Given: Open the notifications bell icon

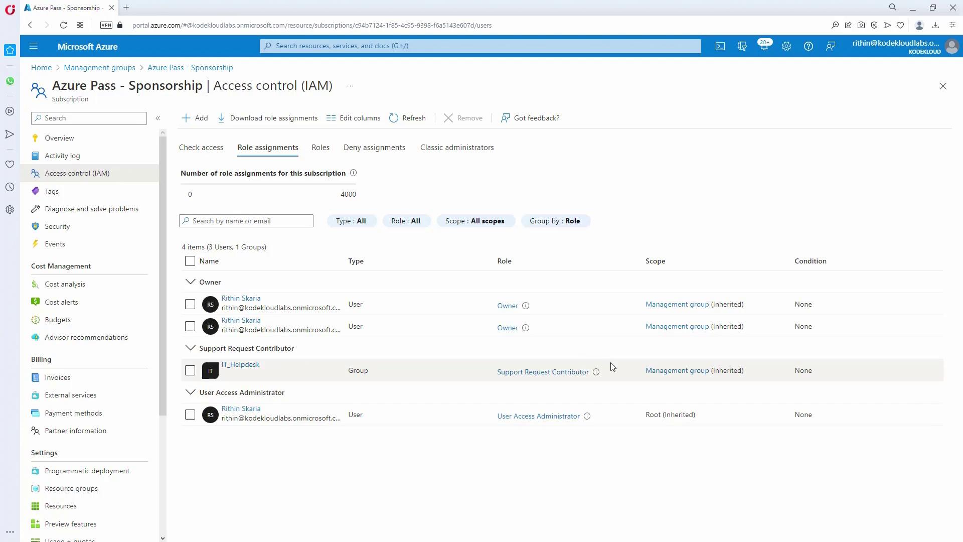Looking at the screenshot, I should coord(764,46).
